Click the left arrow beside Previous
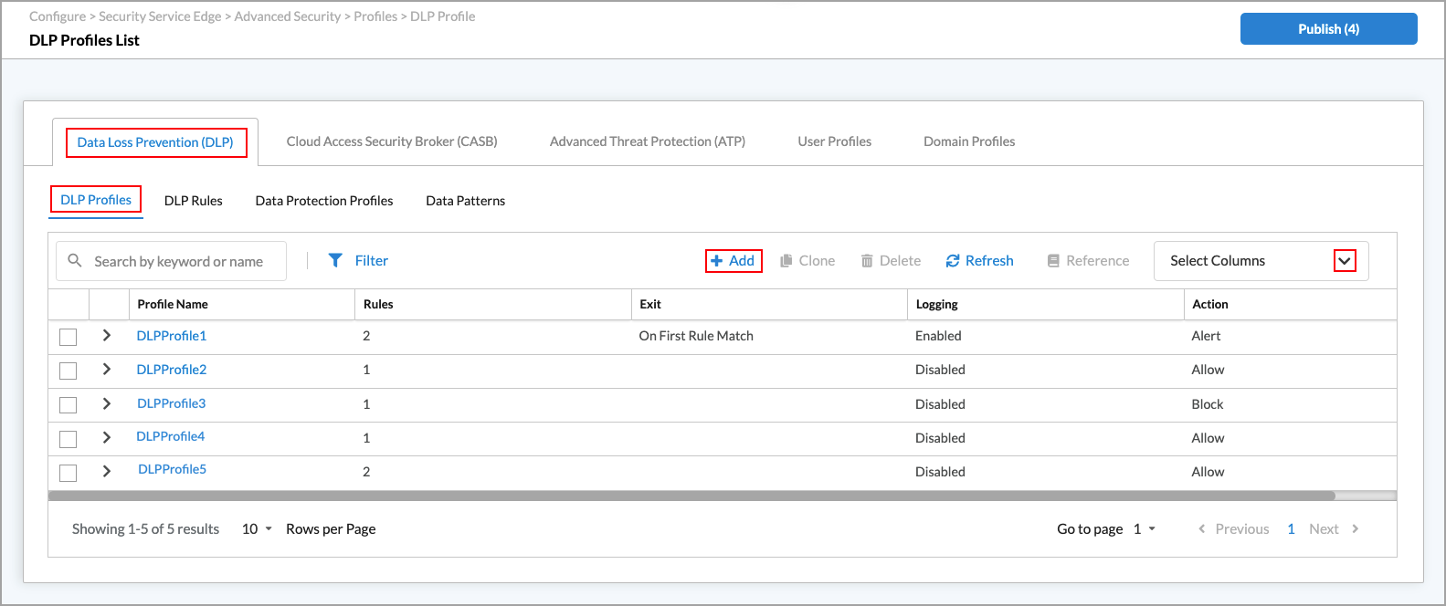The height and width of the screenshot is (606, 1446). click(1202, 528)
